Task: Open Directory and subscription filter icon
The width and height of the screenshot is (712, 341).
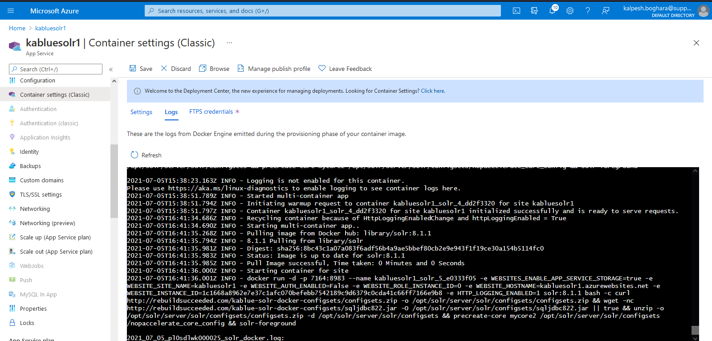Action: (x=534, y=11)
